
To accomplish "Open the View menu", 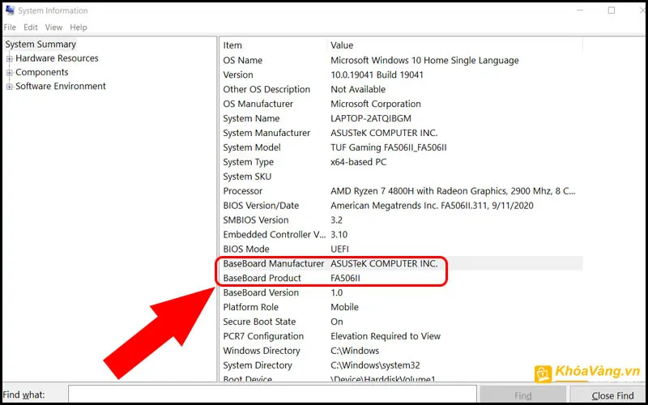I will point(53,28).
